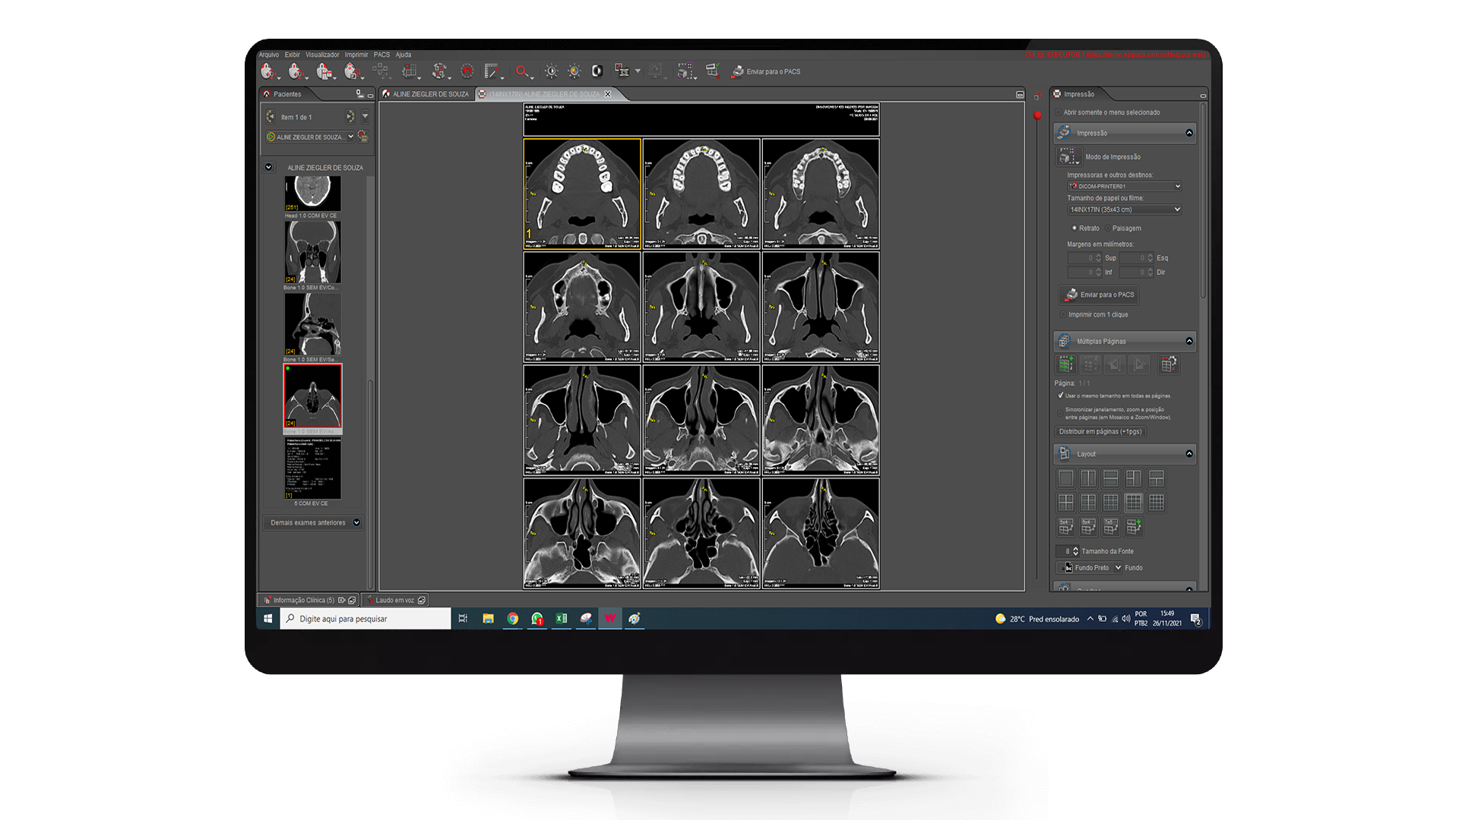Image resolution: width=1459 pixels, height=820 pixels.
Task: Open paper size dropdown 14INX17IN
Action: click(x=1125, y=210)
